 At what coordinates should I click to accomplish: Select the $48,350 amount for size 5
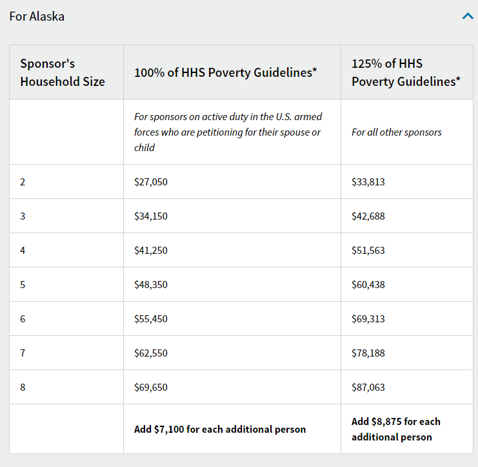click(x=151, y=284)
